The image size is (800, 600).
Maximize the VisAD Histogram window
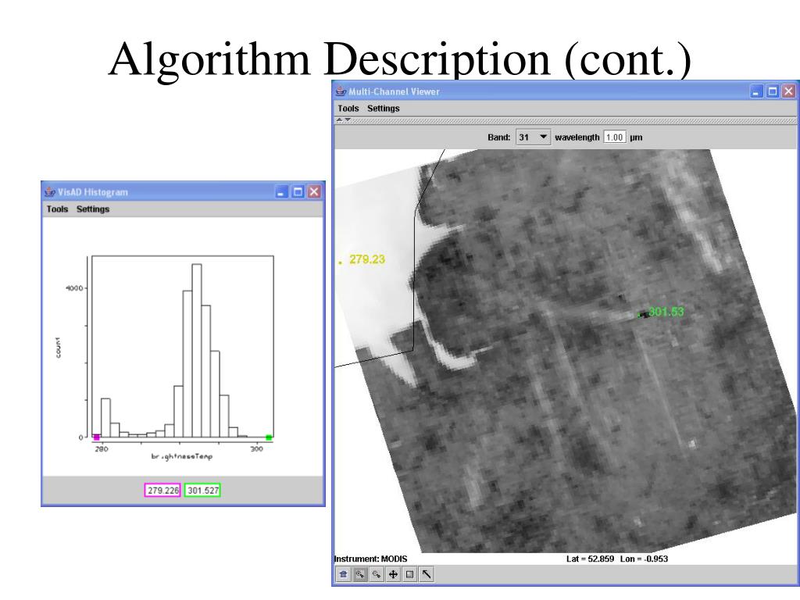[298, 192]
